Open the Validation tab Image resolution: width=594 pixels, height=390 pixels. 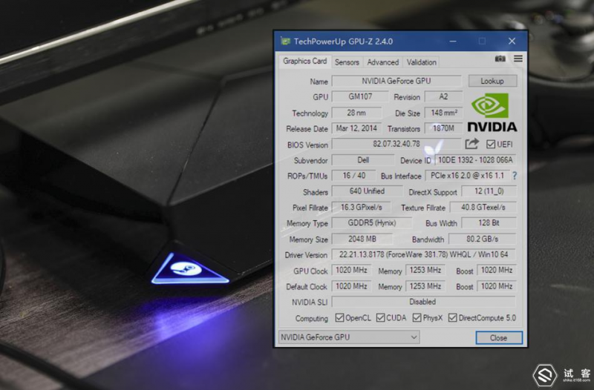[421, 62]
